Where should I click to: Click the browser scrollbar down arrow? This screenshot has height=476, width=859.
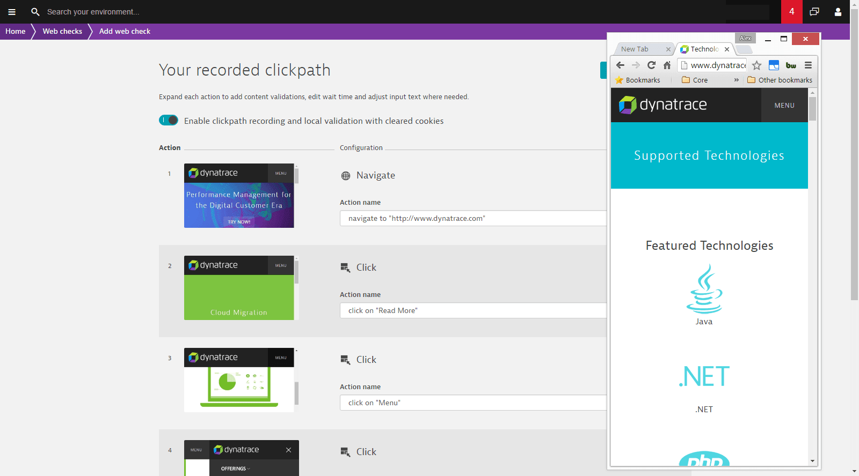[812, 461]
